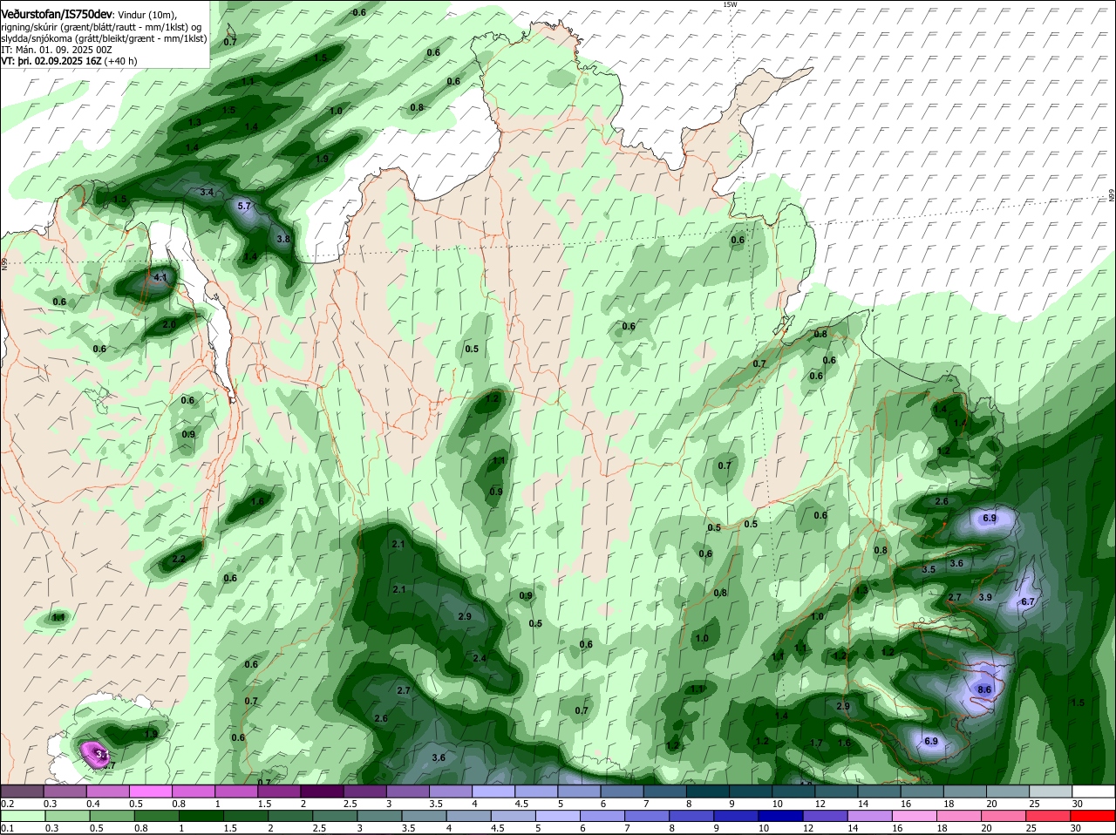Screen dimensions: 1116x835
Task: Click the top-row legend swatch labeled 0.2
Action: [x=22, y=791]
